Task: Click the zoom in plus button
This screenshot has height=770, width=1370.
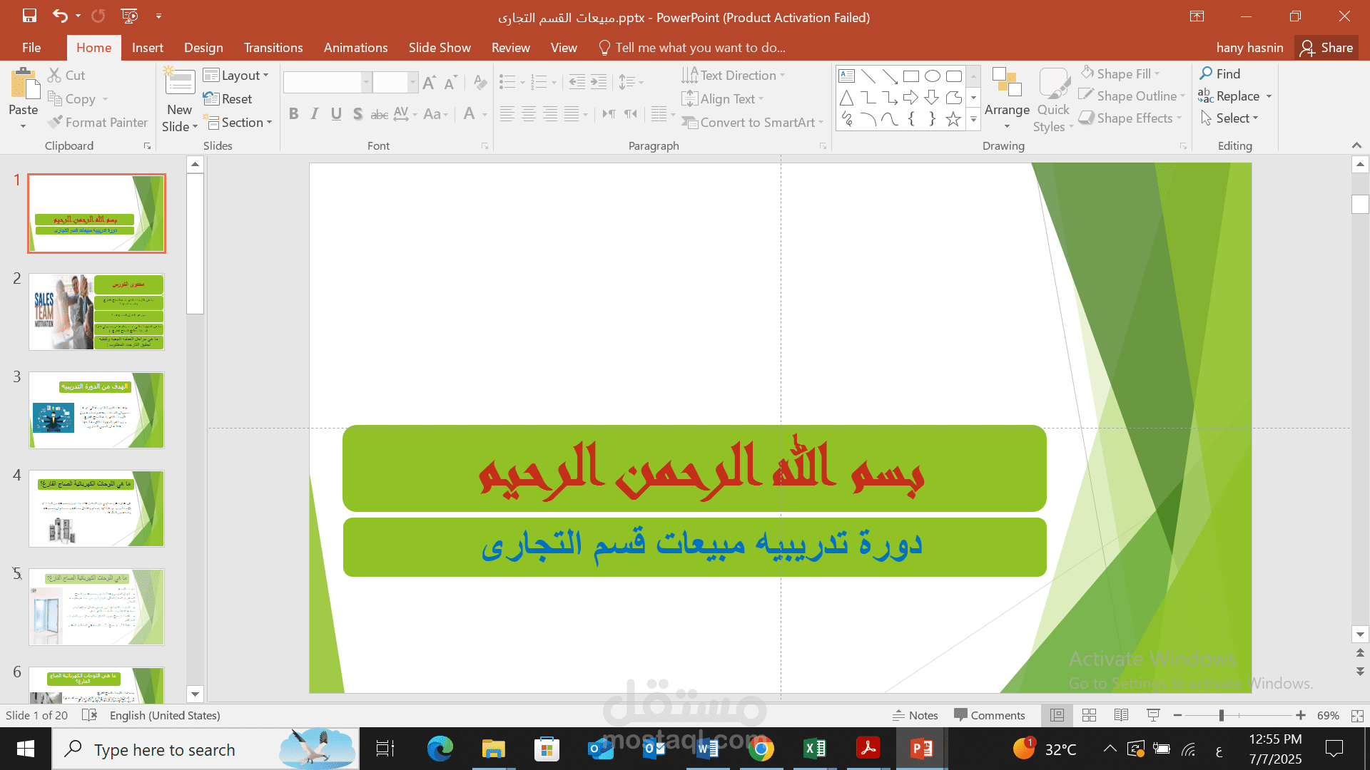Action: click(x=1301, y=715)
